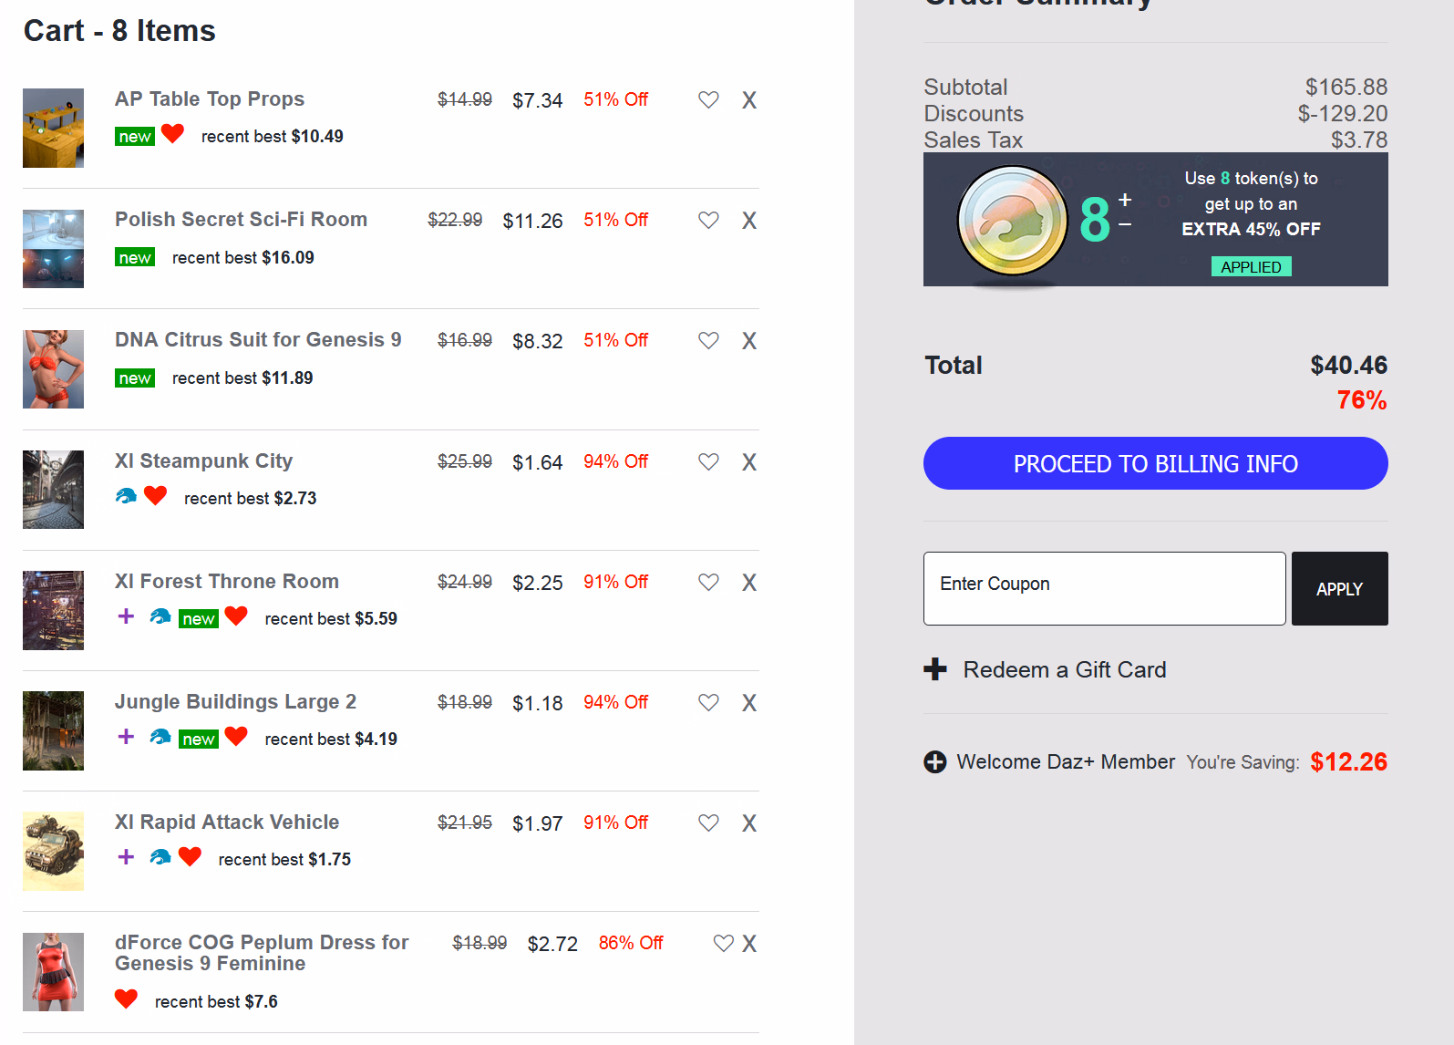Click the blue Daz+ icon under XI Steampunk City

coord(127,496)
